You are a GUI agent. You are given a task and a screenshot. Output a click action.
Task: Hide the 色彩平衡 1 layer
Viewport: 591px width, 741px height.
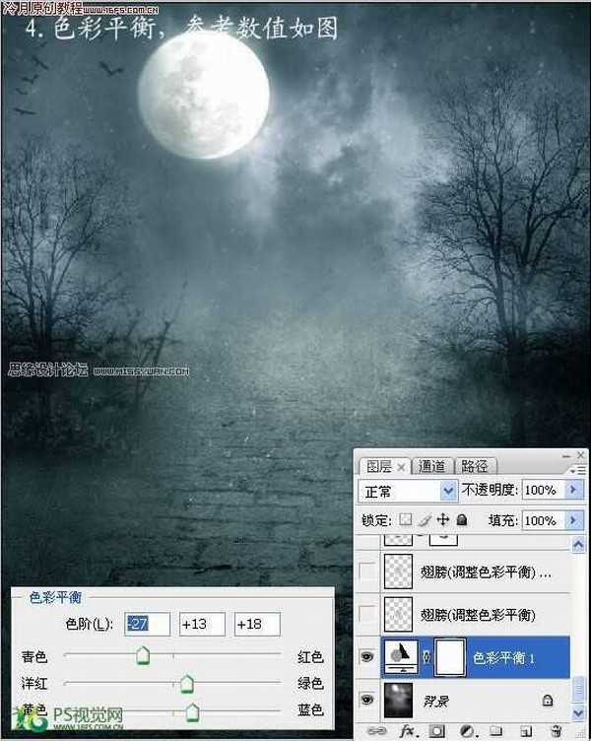pos(367,657)
